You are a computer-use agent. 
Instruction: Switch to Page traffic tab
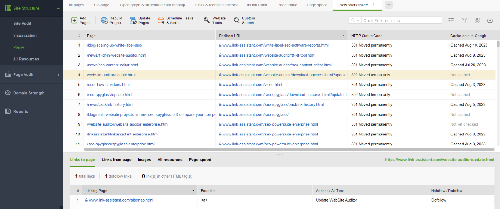pyautogui.click(x=287, y=5)
